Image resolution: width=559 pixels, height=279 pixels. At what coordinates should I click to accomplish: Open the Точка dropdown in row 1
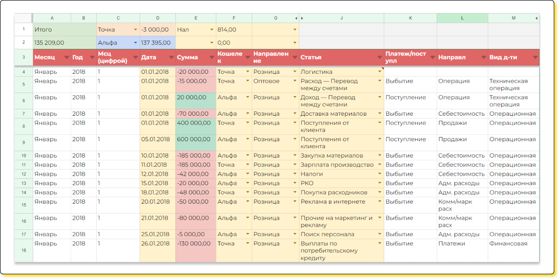point(136,30)
